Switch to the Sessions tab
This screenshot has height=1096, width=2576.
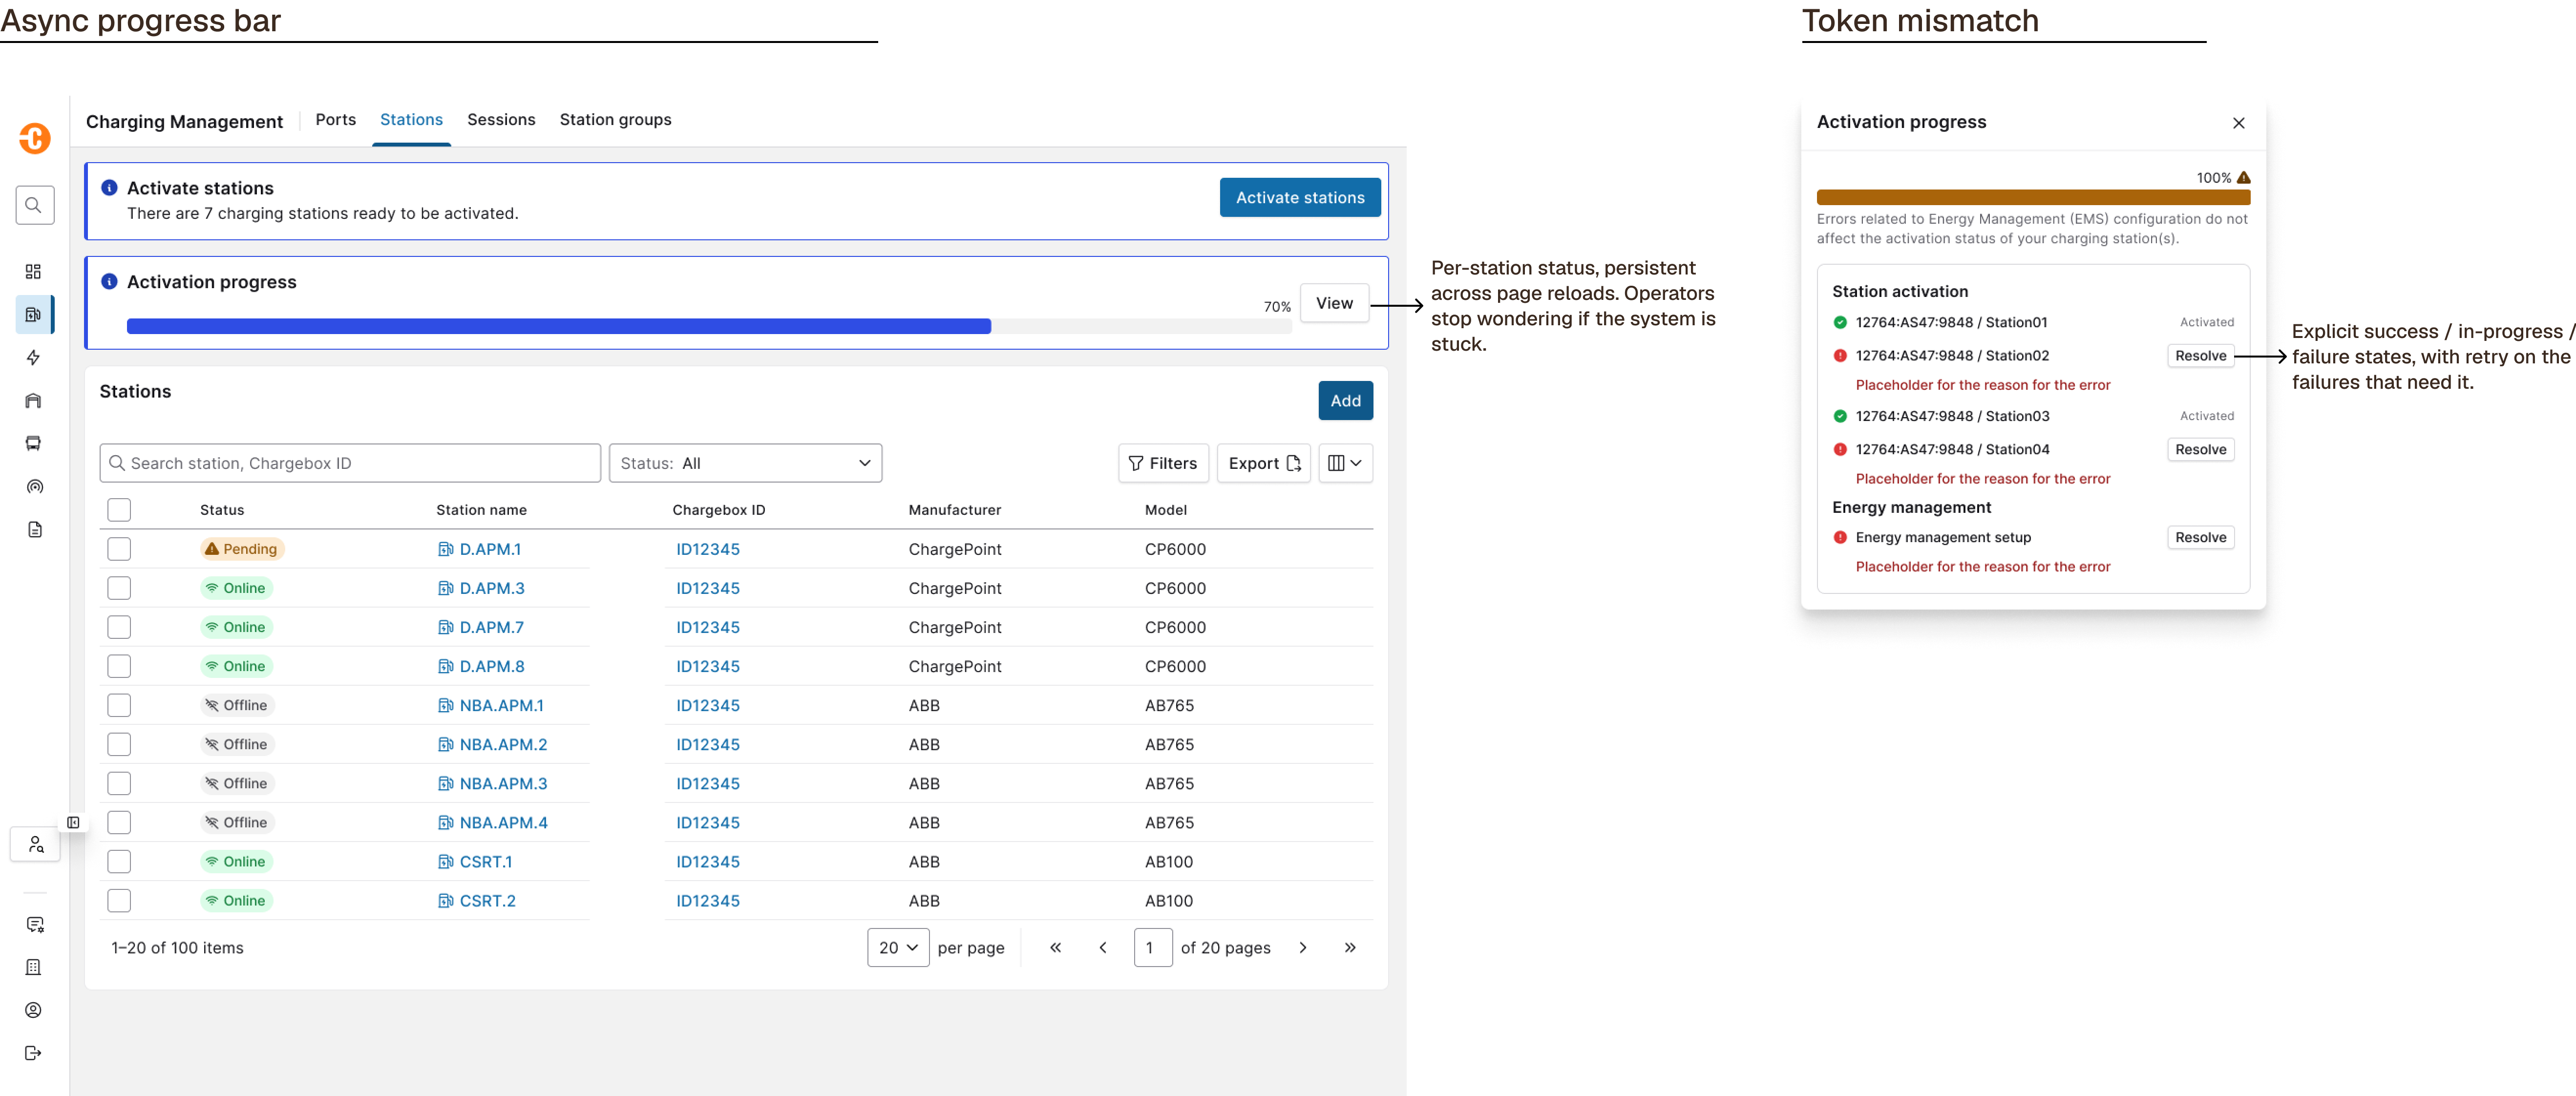click(x=501, y=120)
